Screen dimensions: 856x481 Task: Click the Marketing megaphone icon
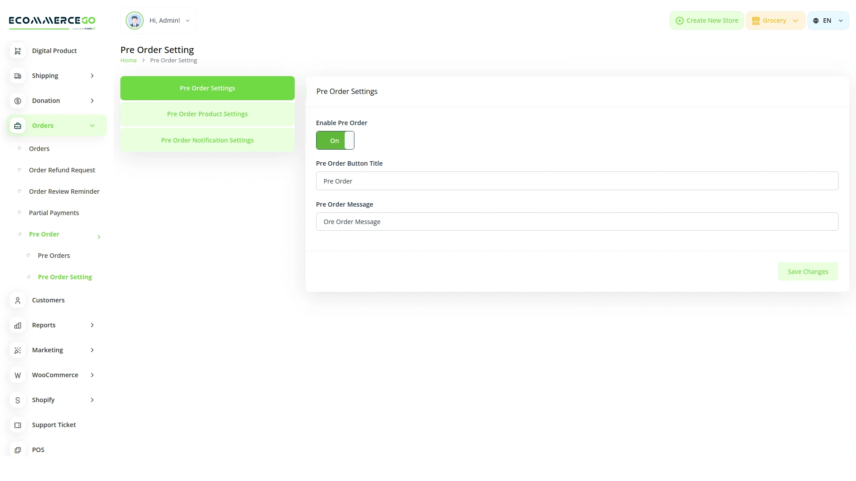click(17, 350)
